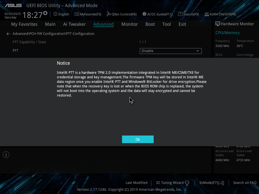
Task: Launch AI OC Guide(F11)
Action: pos(157,14)
